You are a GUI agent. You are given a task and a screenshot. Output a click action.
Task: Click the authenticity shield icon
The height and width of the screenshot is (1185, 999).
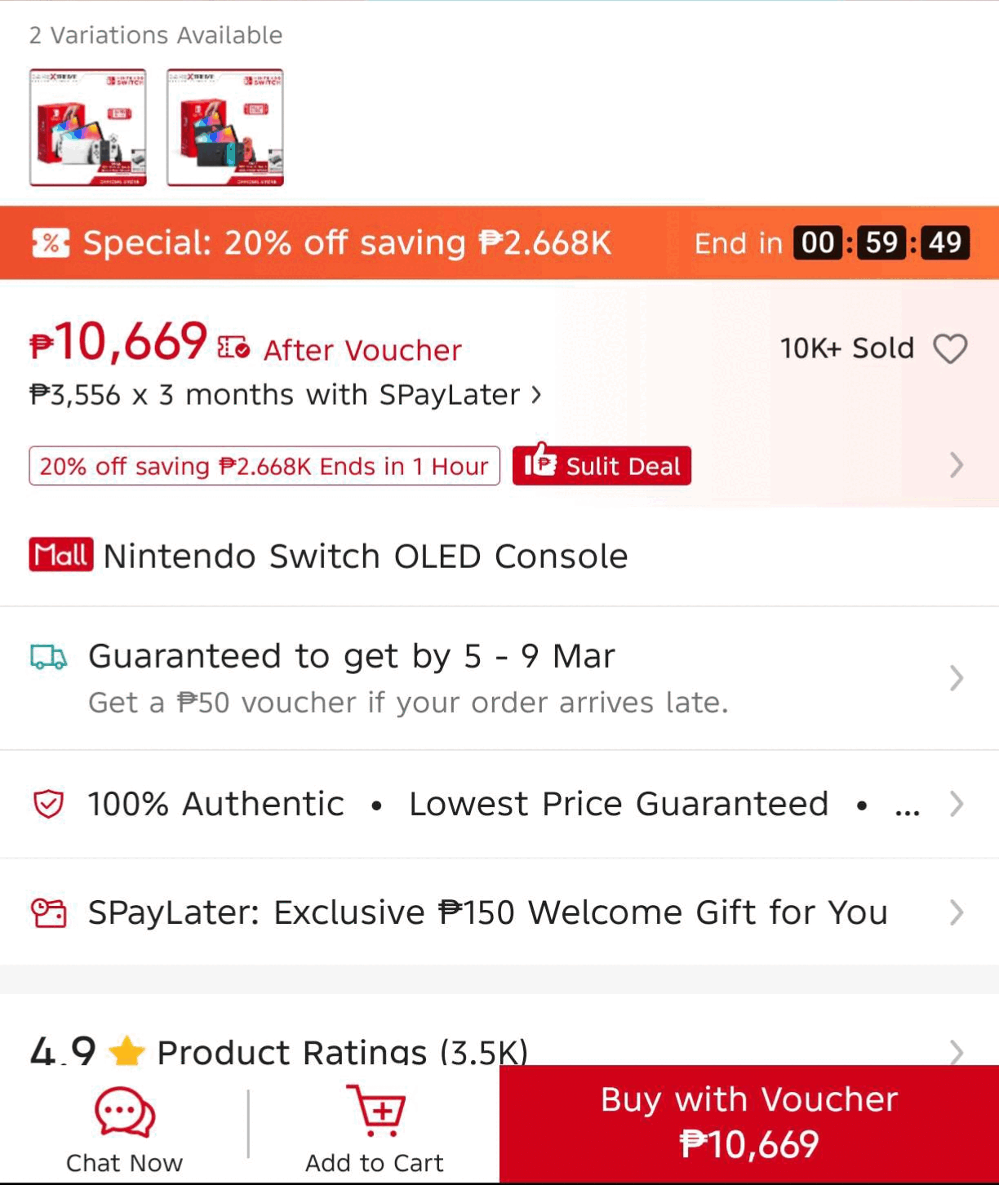[48, 804]
